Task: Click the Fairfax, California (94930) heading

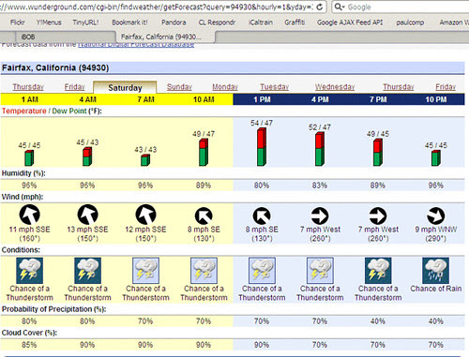Action: [55, 67]
